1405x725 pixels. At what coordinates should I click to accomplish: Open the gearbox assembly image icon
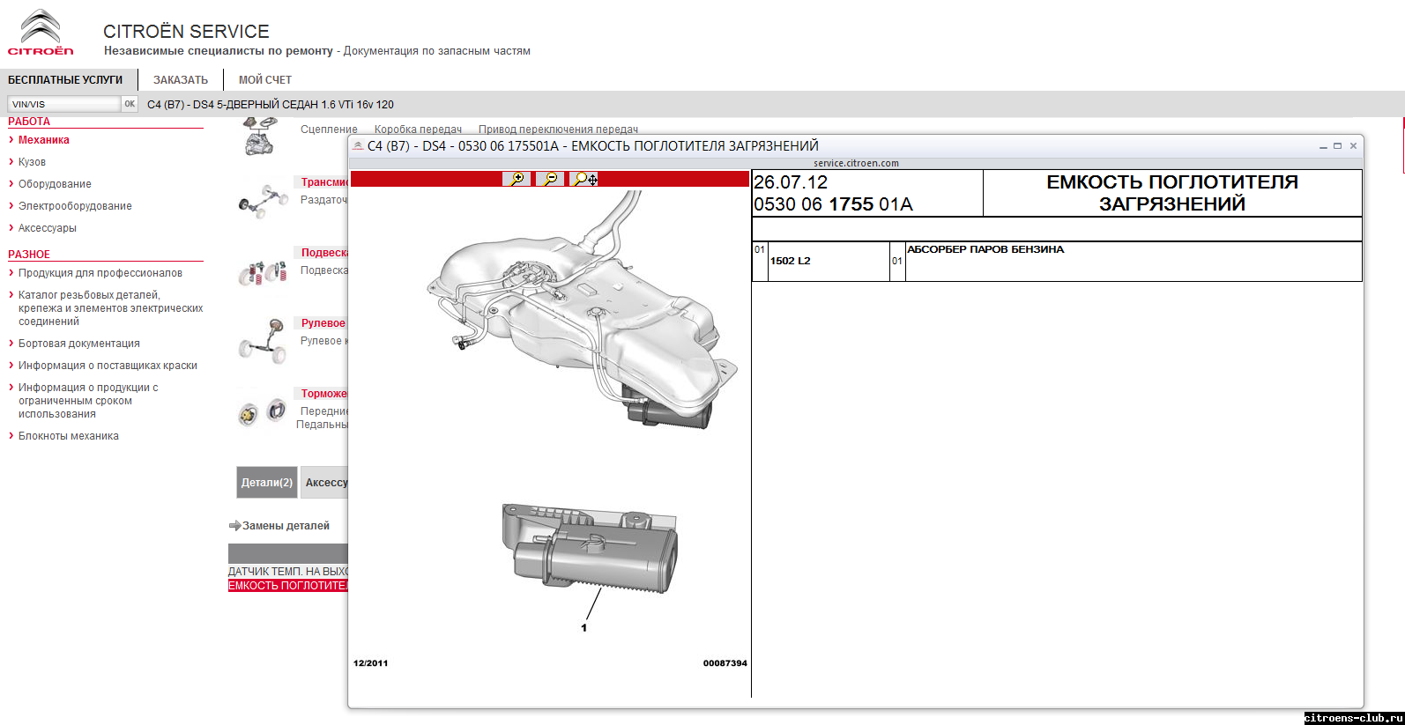coord(259,137)
